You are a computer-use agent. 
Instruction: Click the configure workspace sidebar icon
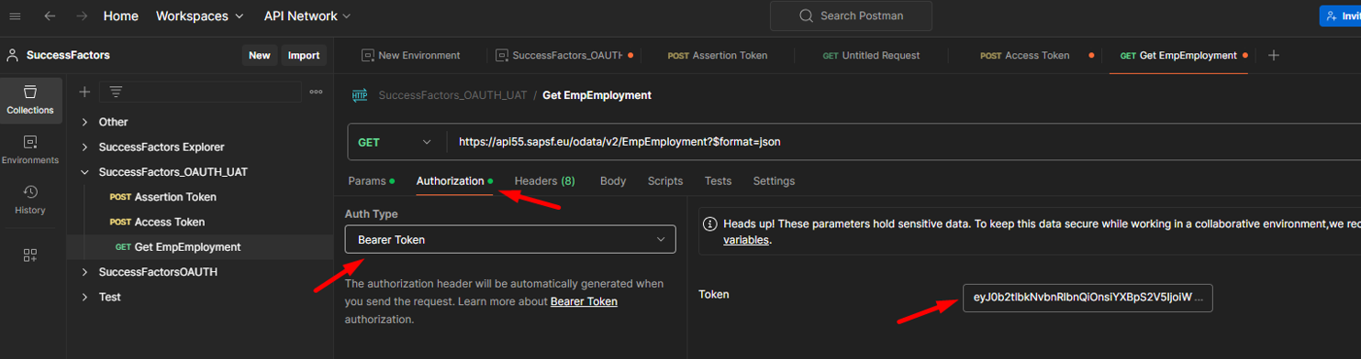(30, 256)
